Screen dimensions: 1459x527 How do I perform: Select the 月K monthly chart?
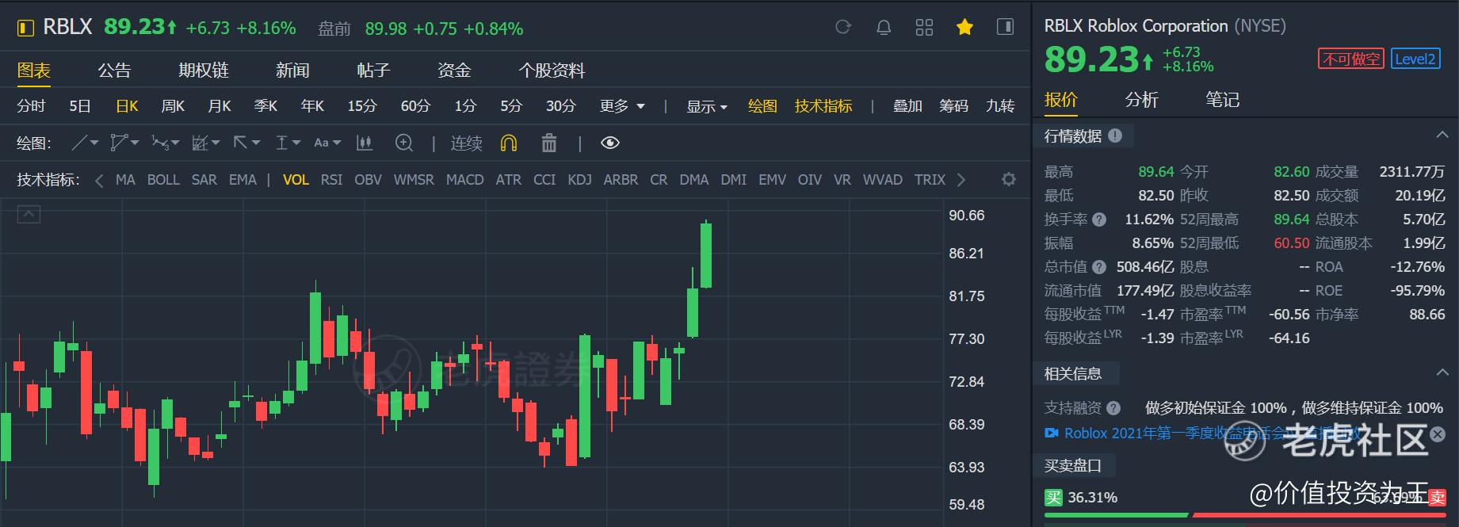(220, 106)
